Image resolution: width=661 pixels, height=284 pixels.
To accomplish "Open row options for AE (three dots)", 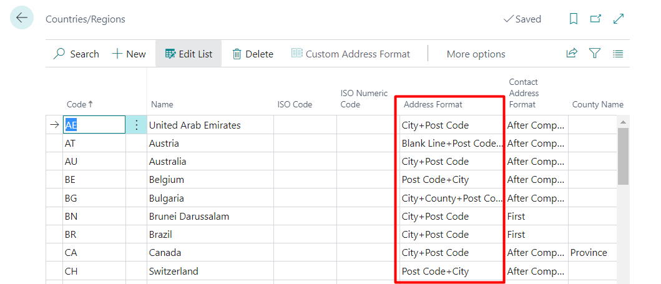I will point(137,125).
